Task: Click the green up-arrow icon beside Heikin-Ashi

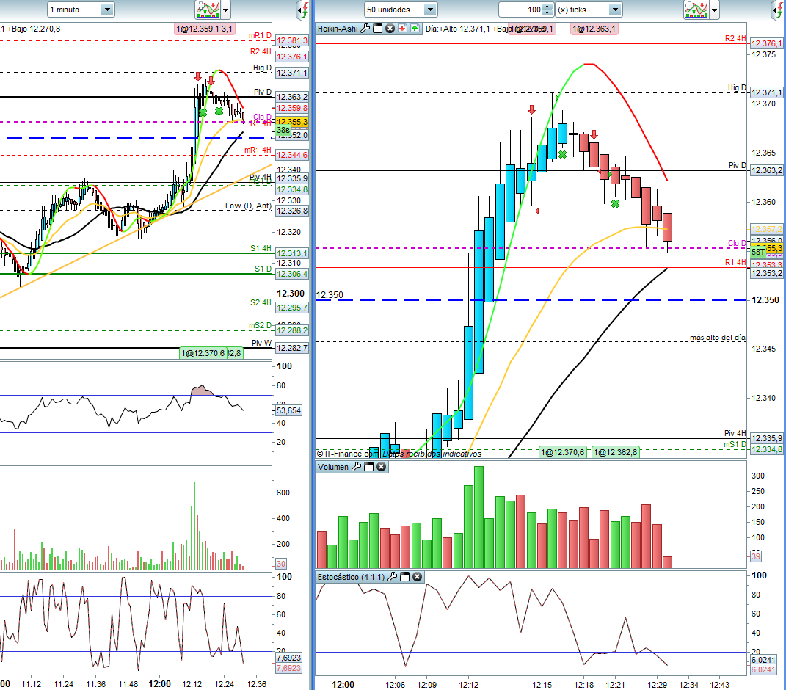Action: coord(415,29)
